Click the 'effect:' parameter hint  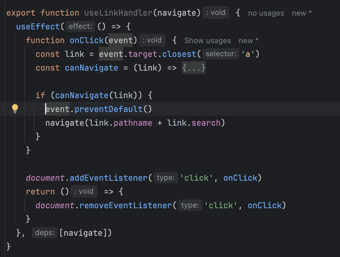[80, 27]
